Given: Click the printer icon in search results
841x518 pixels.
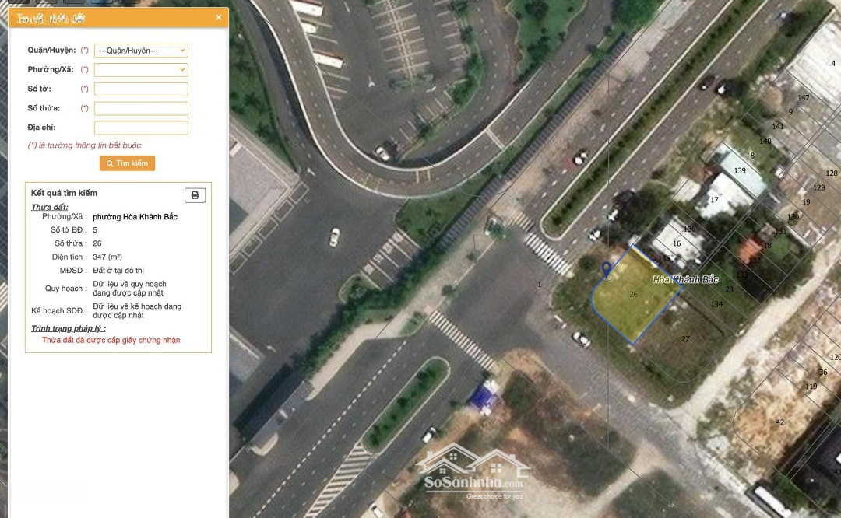Looking at the screenshot, I should (195, 195).
